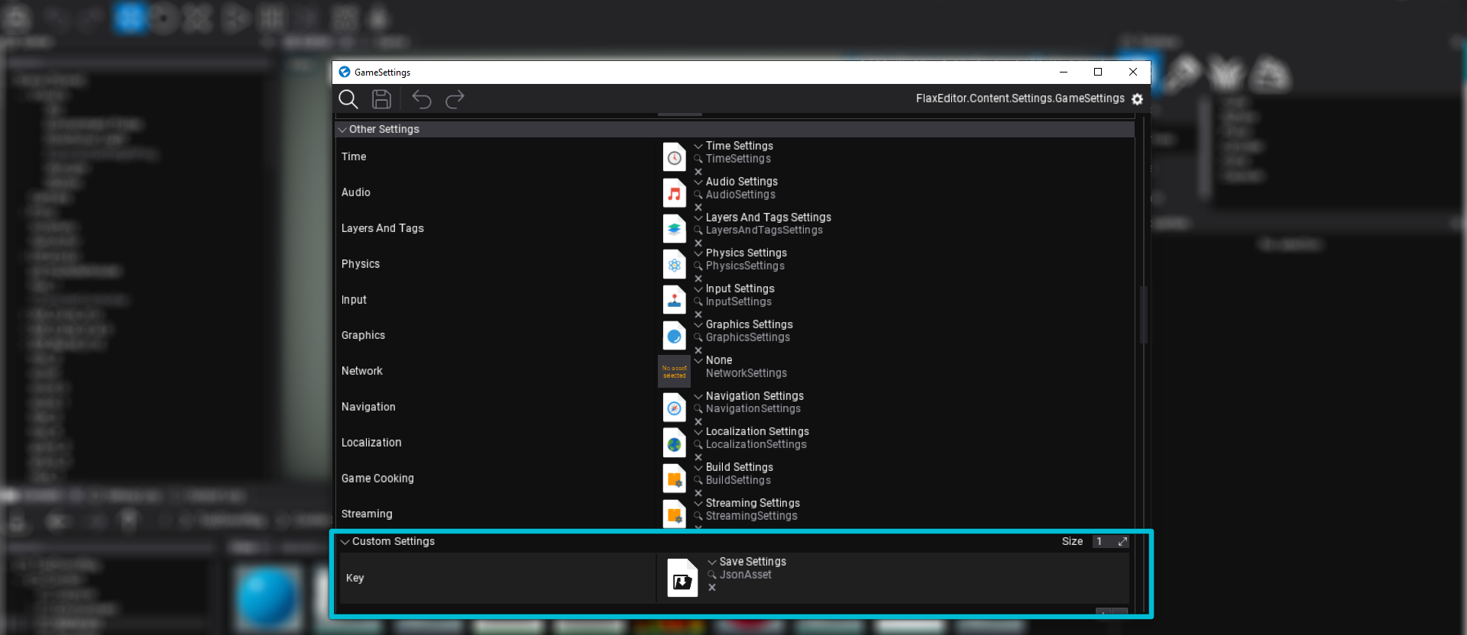Clear the Navigation Settings asset with its X
The width and height of the screenshot is (1467, 635).
[x=698, y=421]
